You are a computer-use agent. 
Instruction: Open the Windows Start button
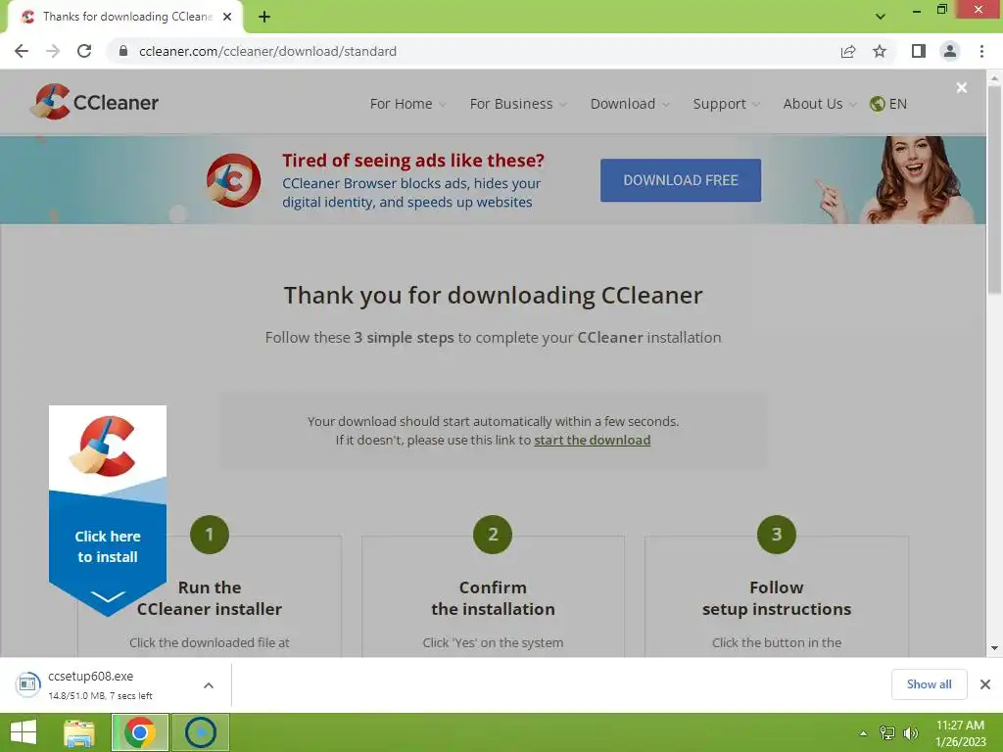(x=24, y=732)
